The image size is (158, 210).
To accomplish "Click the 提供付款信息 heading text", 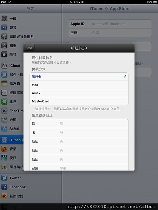I will (x=42, y=58).
